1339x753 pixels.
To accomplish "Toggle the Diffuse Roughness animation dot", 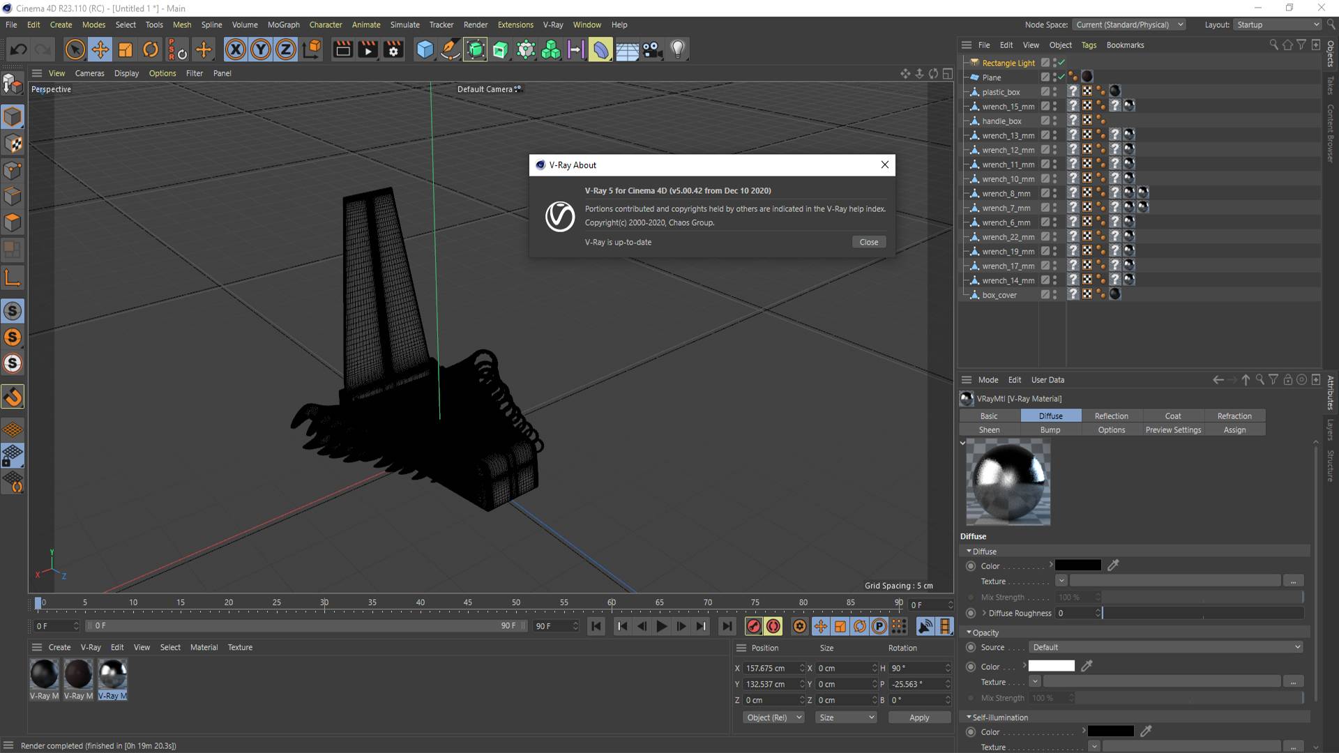I will [x=971, y=614].
